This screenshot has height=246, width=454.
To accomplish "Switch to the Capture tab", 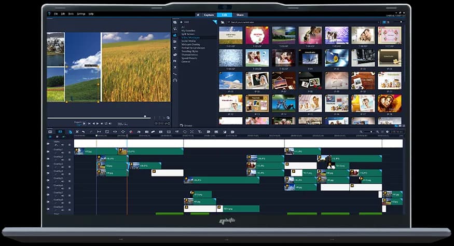I will coord(209,15).
